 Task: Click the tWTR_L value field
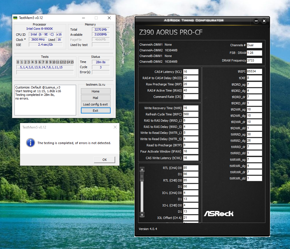pyautogui.click(x=191, y=133)
